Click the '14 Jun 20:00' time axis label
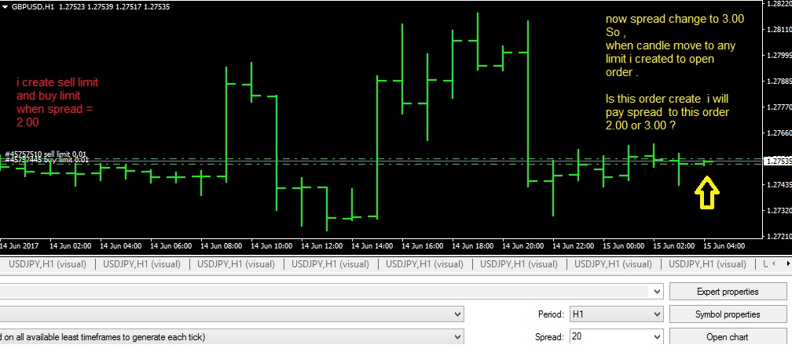792x352 pixels. 522,246
